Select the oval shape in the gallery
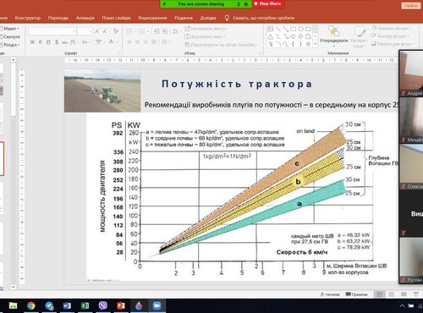423x313 pixels. point(301,29)
